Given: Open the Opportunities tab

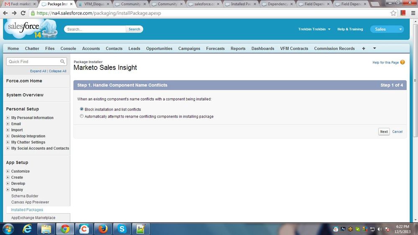Looking at the screenshot, I should tap(159, 49).
